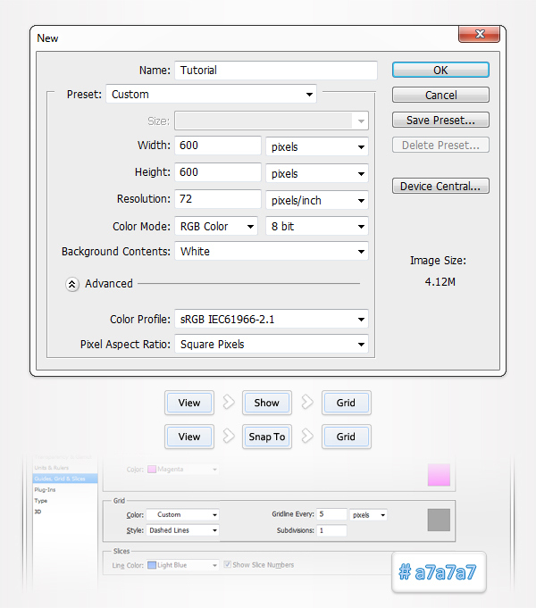Collapse the Advanced section chevron

pos(72,284)
